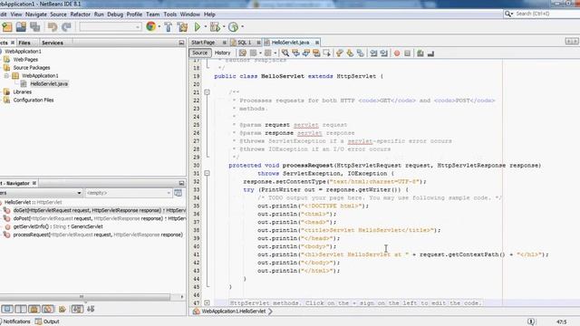
Task: Click the Profile Project toolbar icon
Action: [233, 26]
